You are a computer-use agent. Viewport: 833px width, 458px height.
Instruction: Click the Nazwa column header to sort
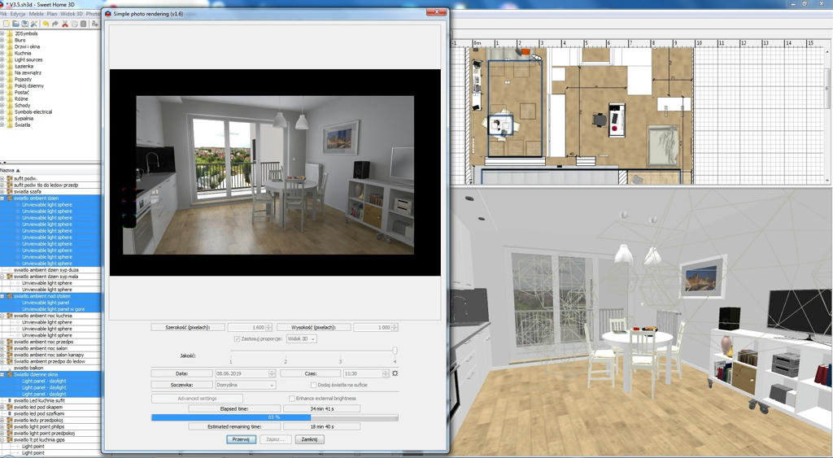tap(50, 170)
